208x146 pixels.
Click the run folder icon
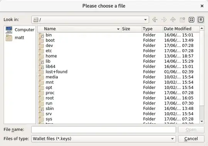tap(41, 103)
